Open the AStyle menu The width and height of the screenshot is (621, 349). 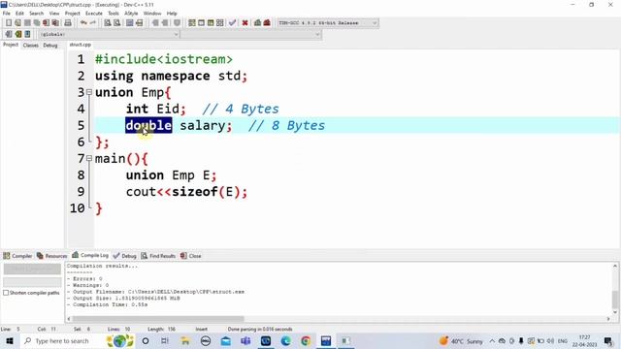(131, 13)
